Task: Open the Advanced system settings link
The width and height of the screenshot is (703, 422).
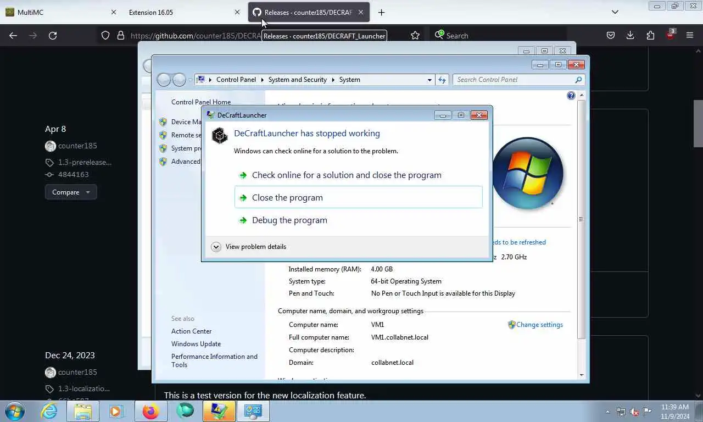Action: tap(186, 162)
